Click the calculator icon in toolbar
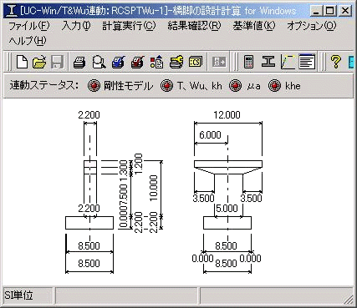 click(x=248, y=62)
